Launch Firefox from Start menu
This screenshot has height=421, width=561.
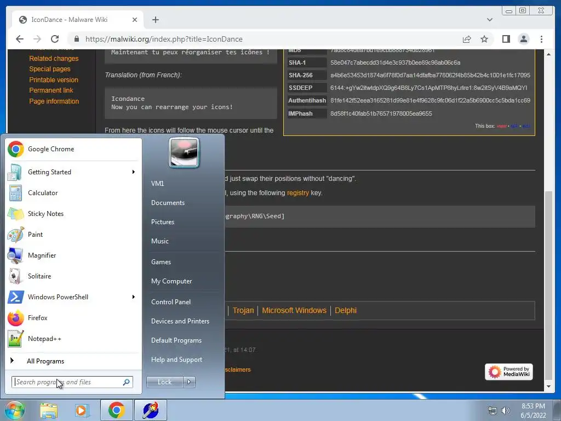point(73,318)
